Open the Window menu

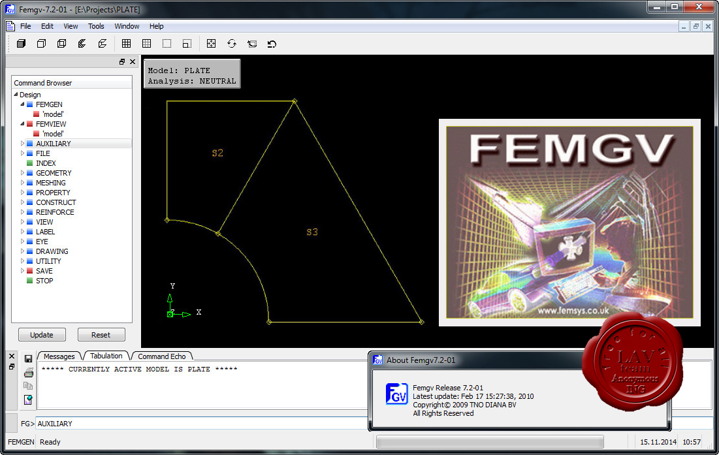tap(127, 26)
